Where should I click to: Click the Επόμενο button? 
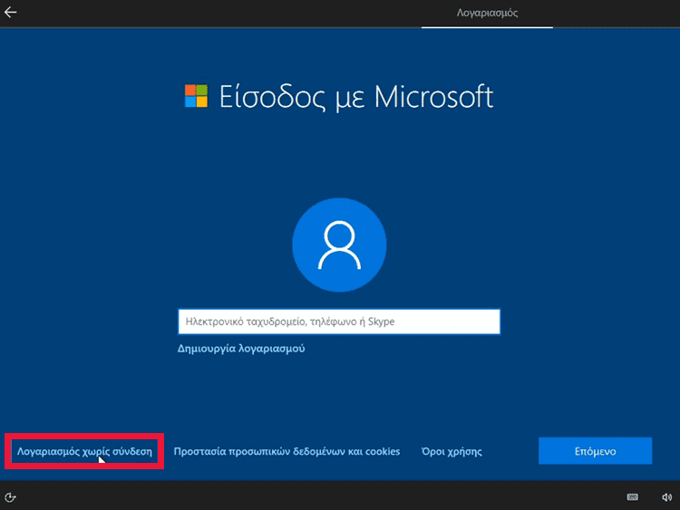595,451
